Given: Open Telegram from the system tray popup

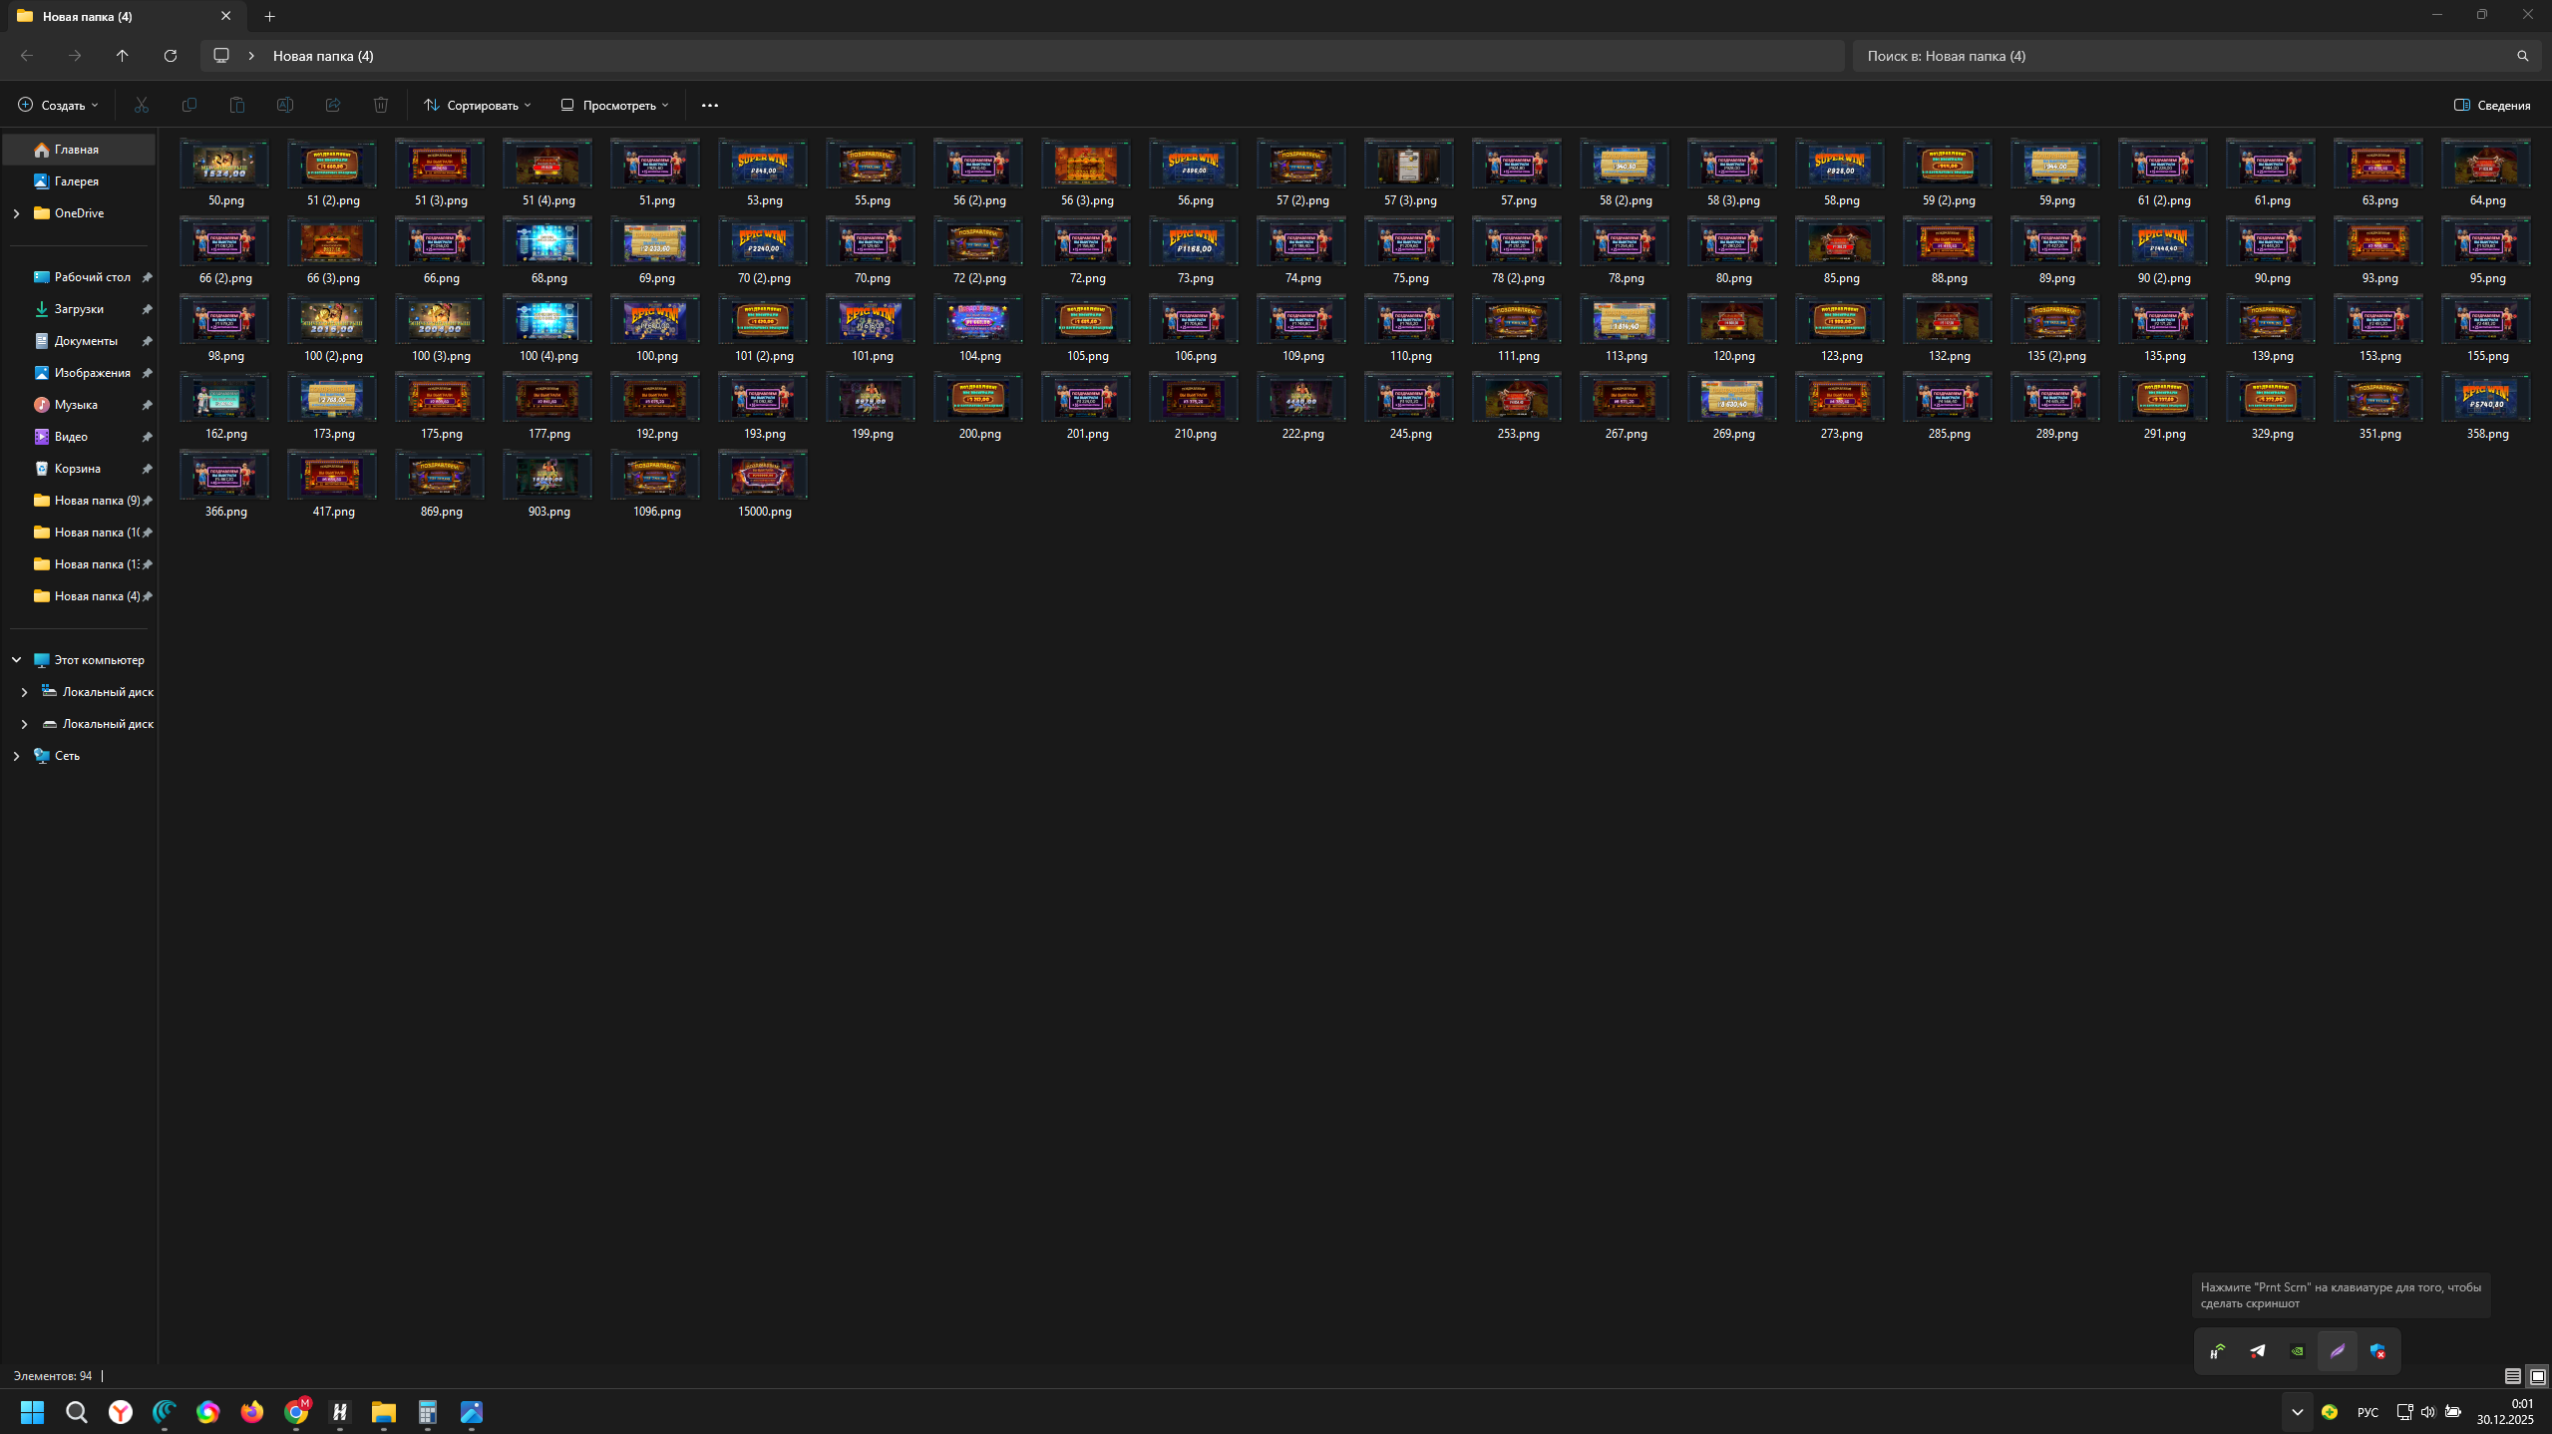Looking at the screenshot, I should click(2258, 1350).
